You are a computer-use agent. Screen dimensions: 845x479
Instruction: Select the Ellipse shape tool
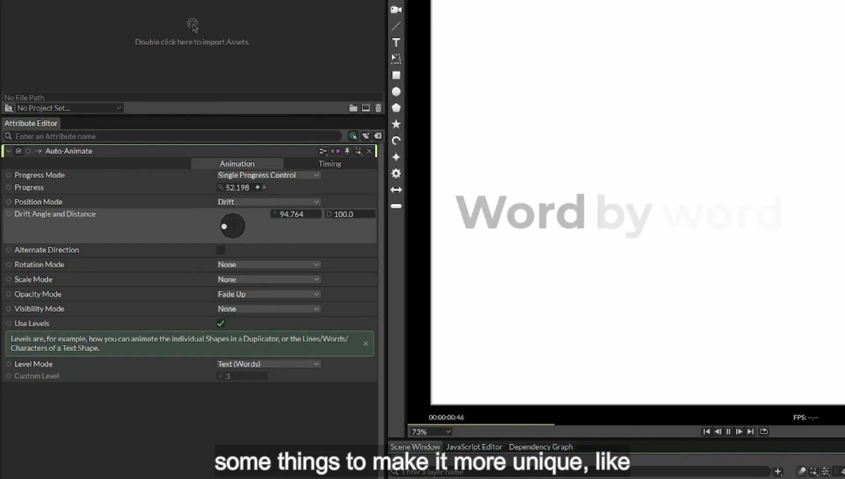point(396,92)
